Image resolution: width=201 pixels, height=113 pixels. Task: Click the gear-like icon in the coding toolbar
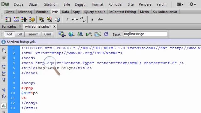(4, 57)
